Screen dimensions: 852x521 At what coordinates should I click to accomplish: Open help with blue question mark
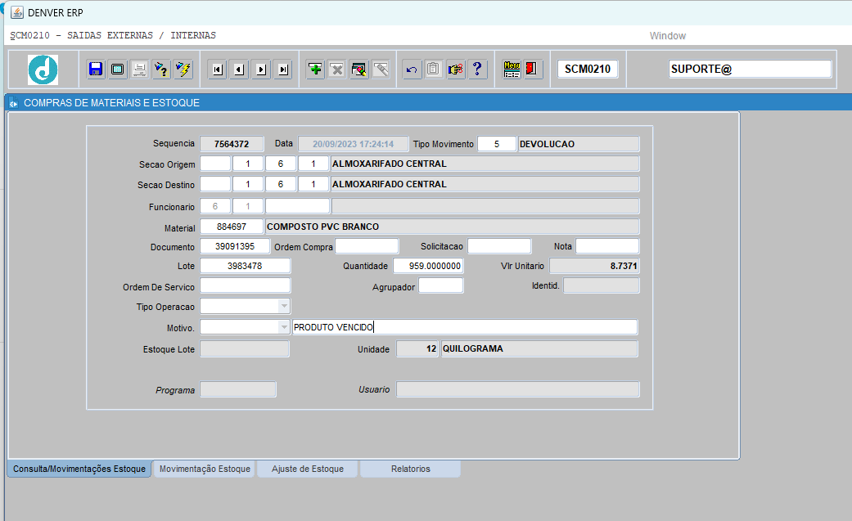tap(477, 69)
